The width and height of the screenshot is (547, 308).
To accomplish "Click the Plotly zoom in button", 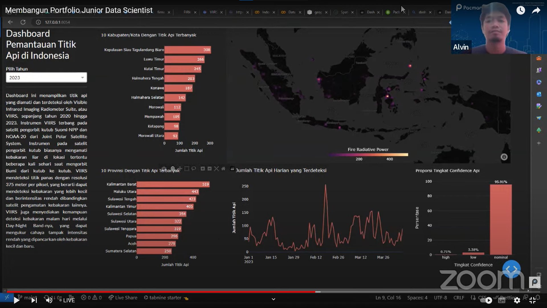I will tap(203, 169).
